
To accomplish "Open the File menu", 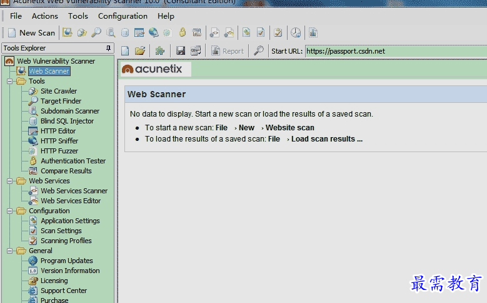I will point(16,16).
